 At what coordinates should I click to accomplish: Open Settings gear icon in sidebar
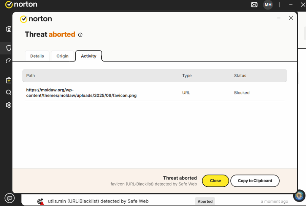[x=8, y=105]
